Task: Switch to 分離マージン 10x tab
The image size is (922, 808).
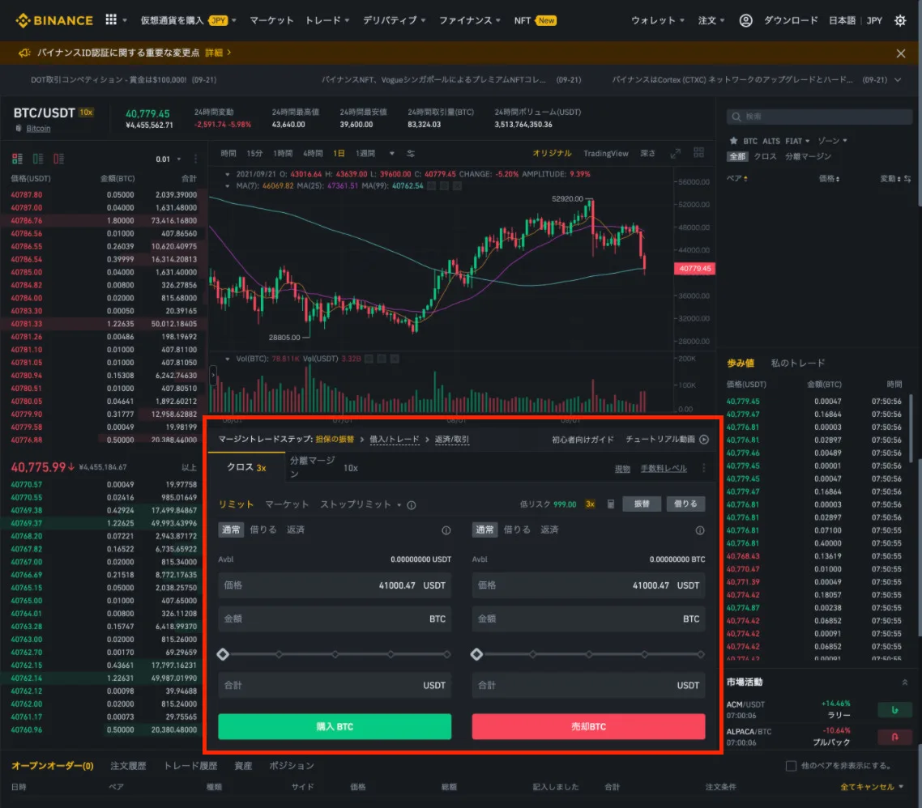Action: click(x=323, y=467)
